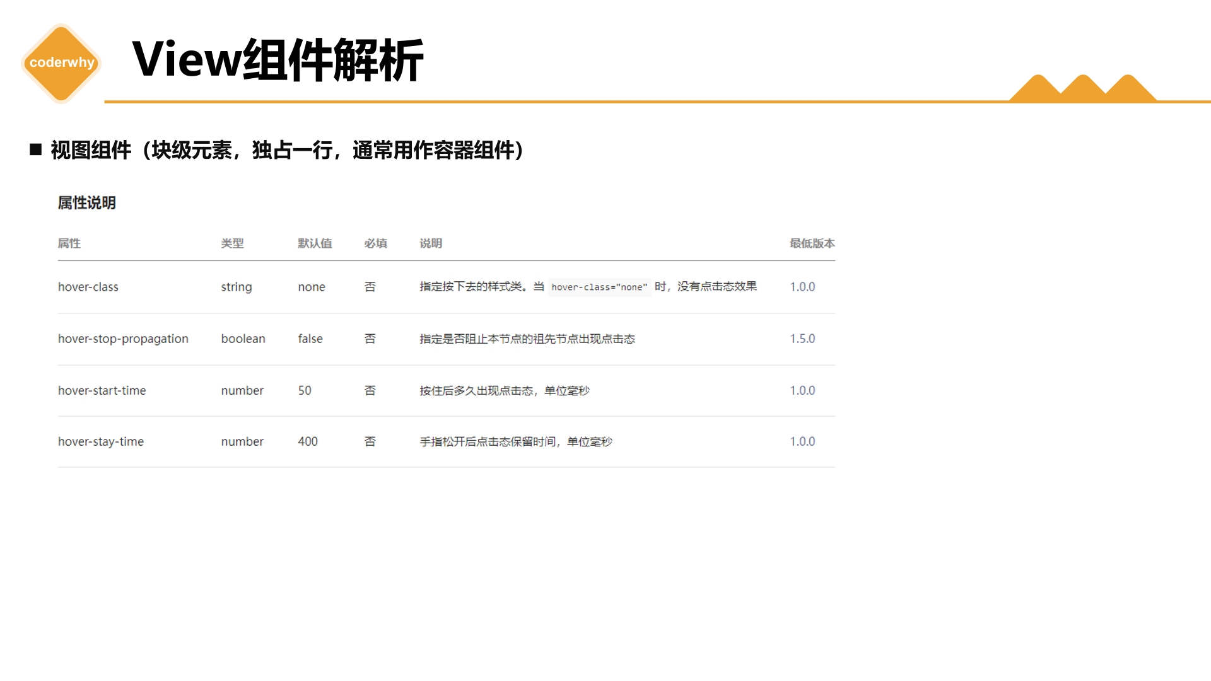Viewport: 1211px width, 681px height.
Task: Click version 1.5.0 in hover-stop-propagation row
Action: click(802, 339)
